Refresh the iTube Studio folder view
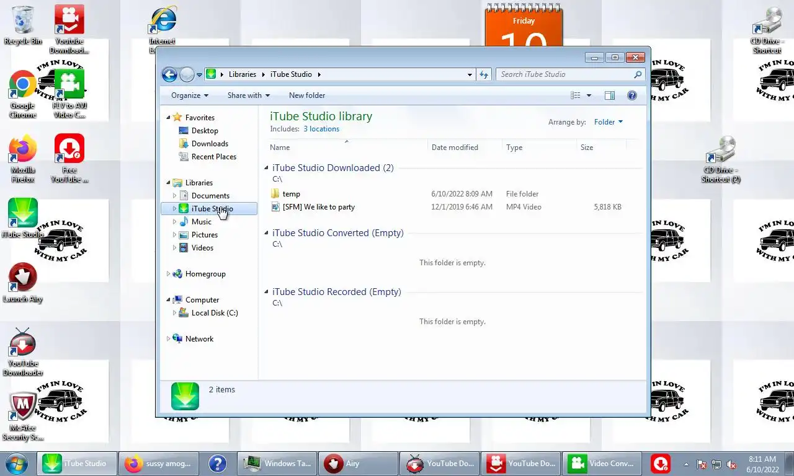Viewport: 794px width, 476px height. [x=484, y=74]
